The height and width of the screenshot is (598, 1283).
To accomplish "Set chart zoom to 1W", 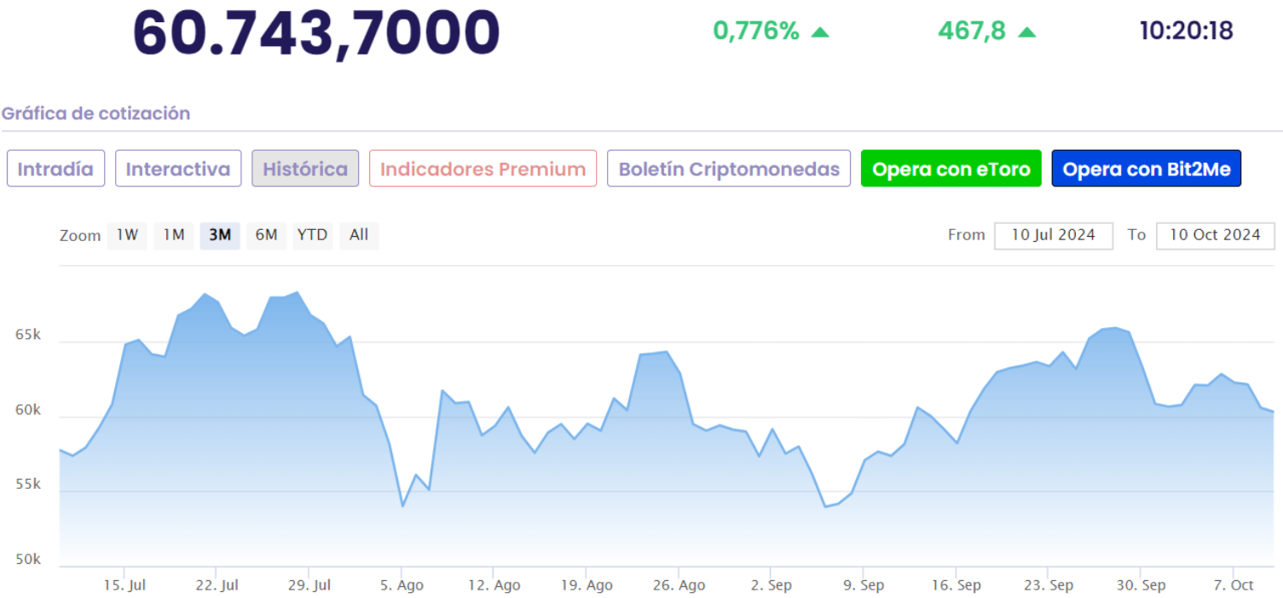I will [x=127, y=235].
